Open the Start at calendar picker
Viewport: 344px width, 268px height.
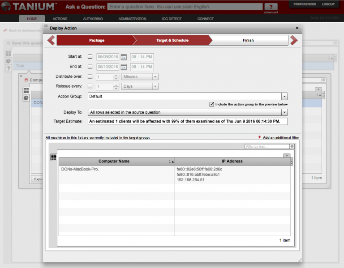(x=124, y=57)
